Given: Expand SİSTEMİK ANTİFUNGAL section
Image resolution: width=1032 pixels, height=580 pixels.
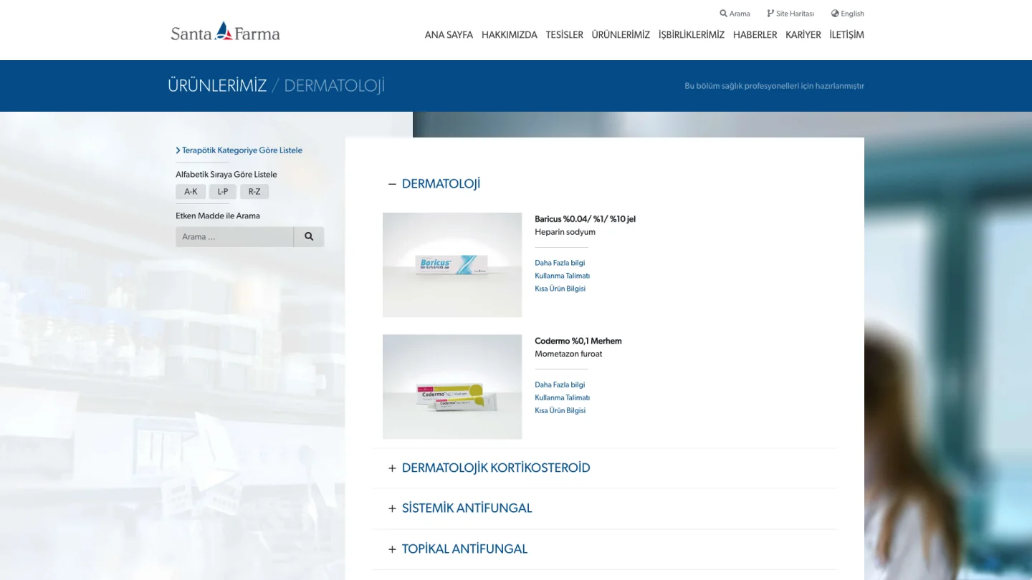Looking at the screenshot, I should coord(460,508).
